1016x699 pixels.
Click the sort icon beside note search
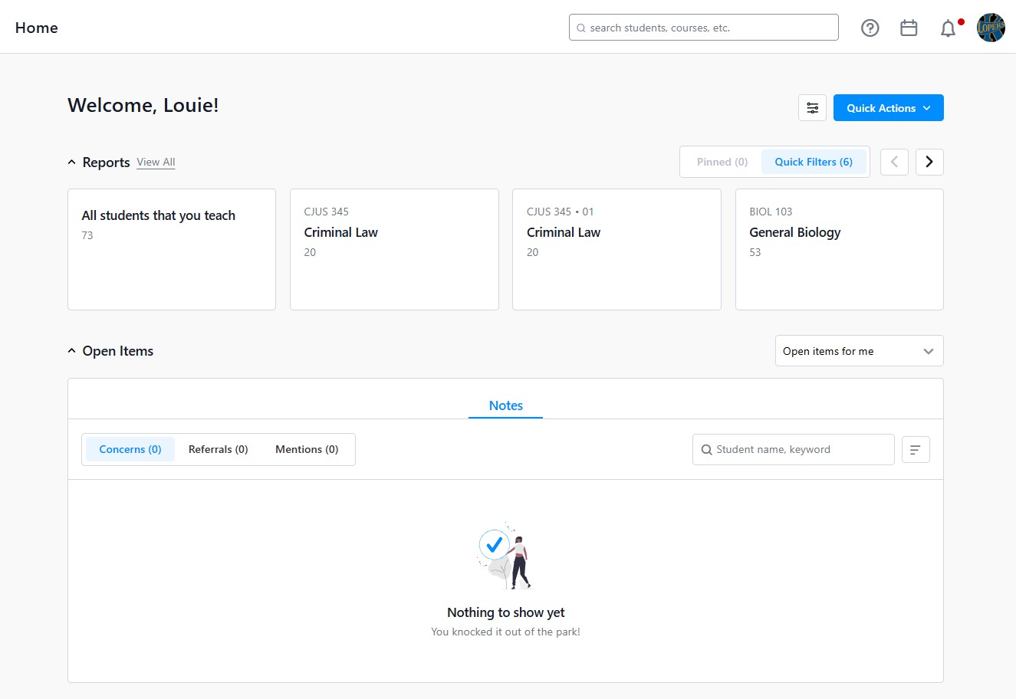[916, 450]
